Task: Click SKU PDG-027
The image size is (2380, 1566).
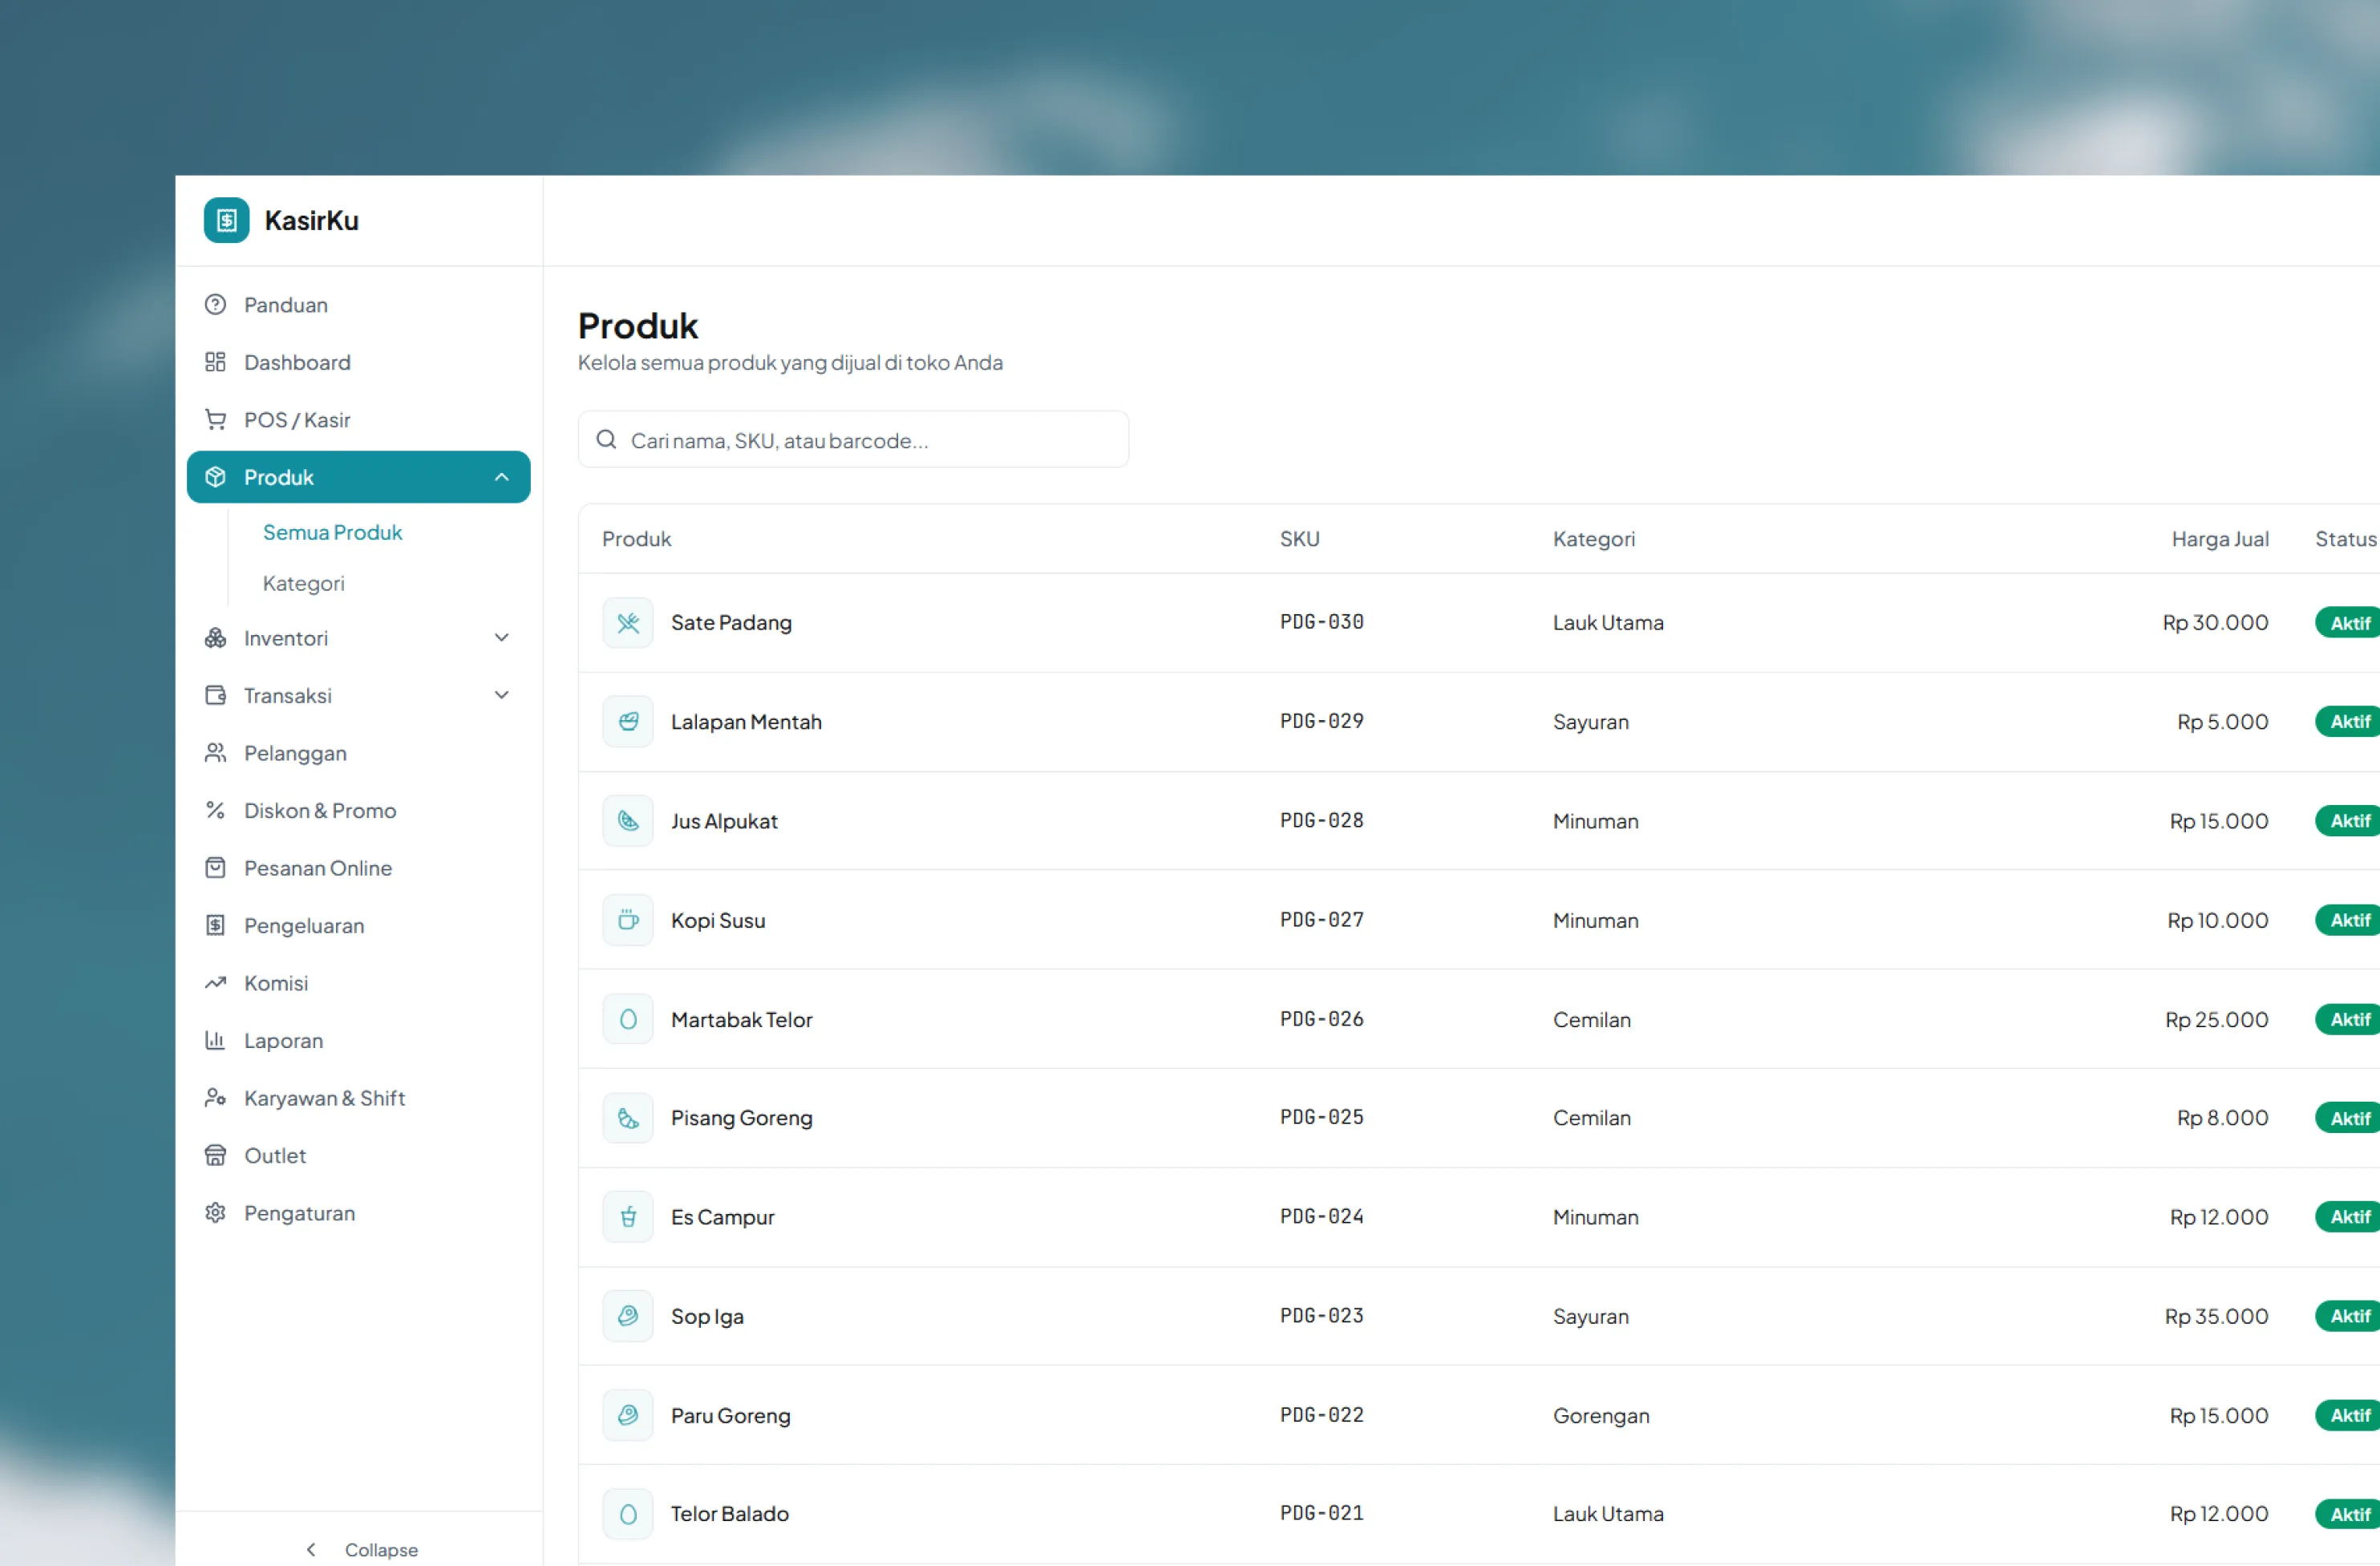Action: click(1321, 919)
